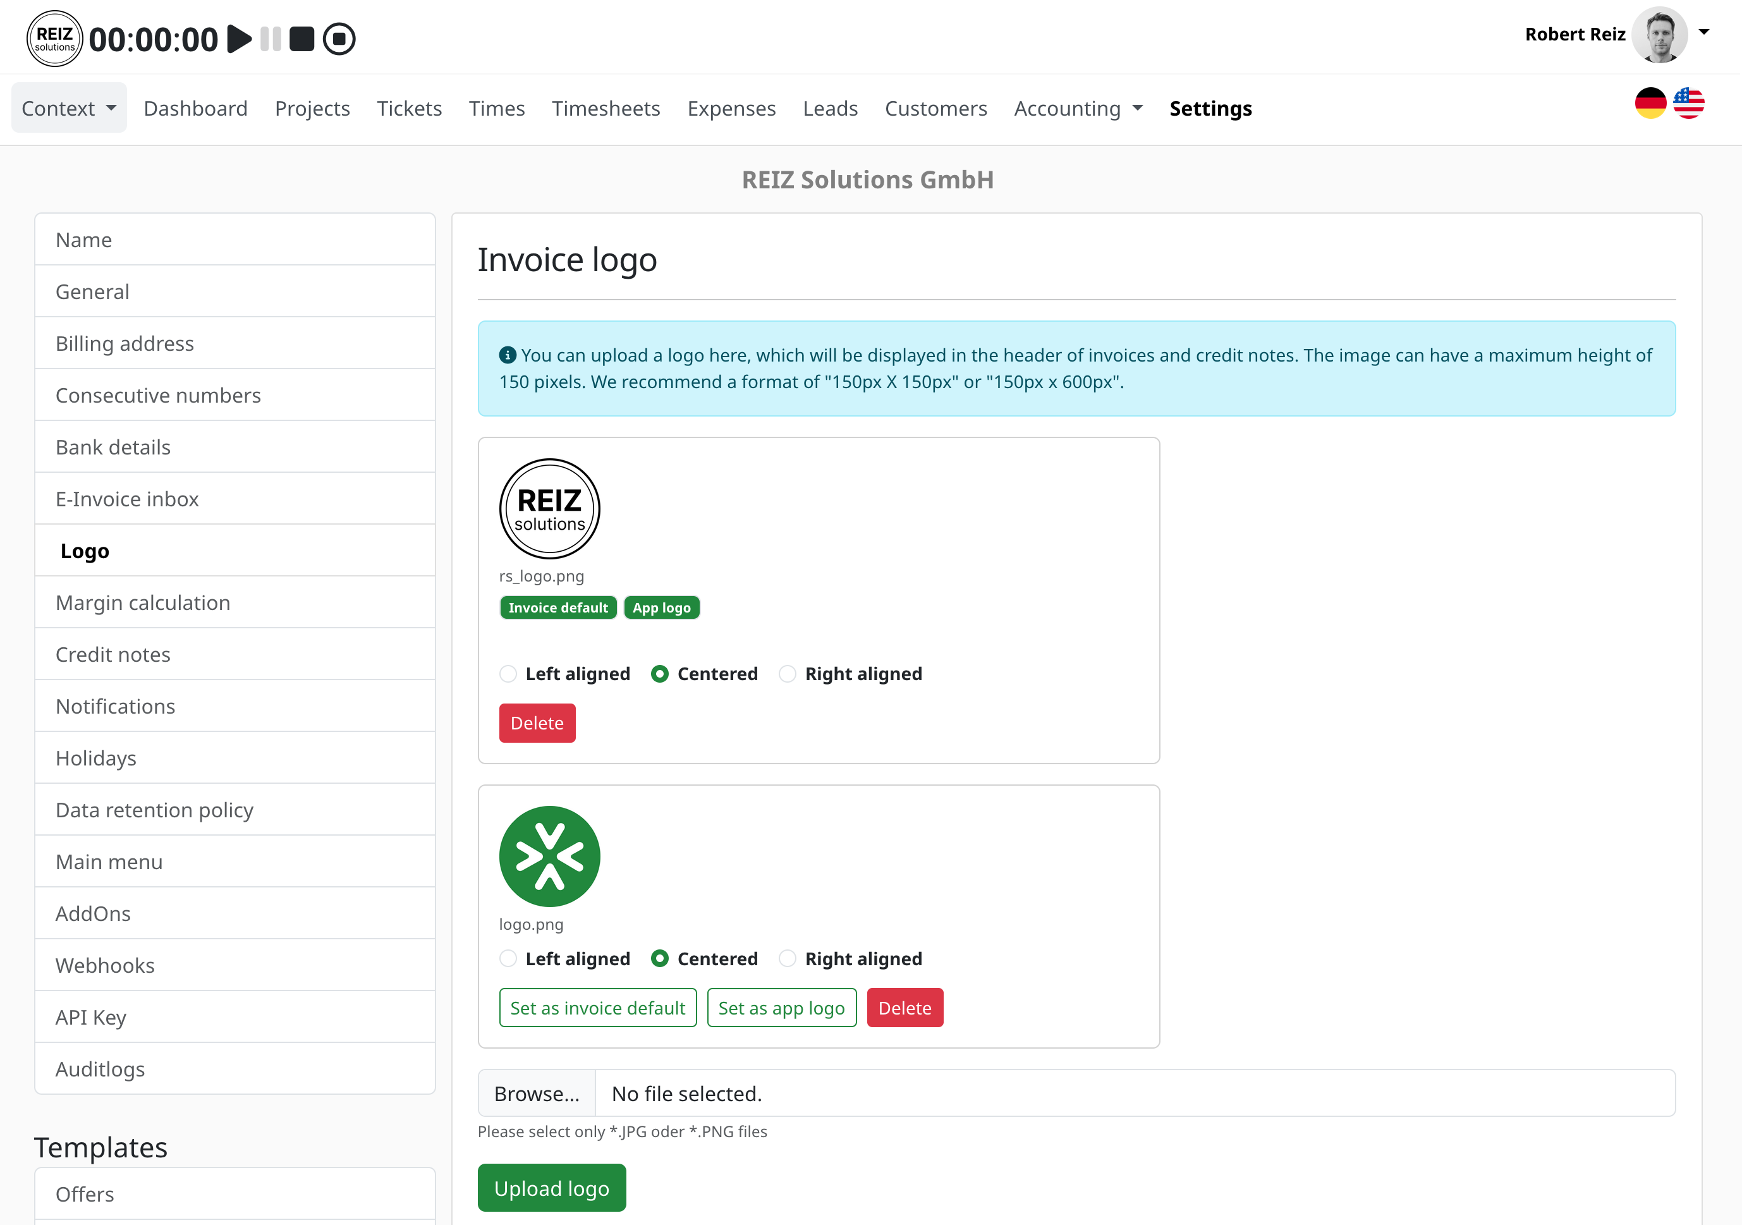Select the Logo sidebar item

click(x=235, y=551)
